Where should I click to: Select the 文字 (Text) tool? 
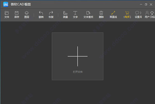pyautogui.click(x=75, y=15)
